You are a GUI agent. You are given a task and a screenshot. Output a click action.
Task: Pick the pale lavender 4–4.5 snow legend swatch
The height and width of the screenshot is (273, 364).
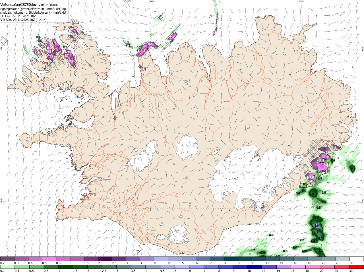click(161, 259)
